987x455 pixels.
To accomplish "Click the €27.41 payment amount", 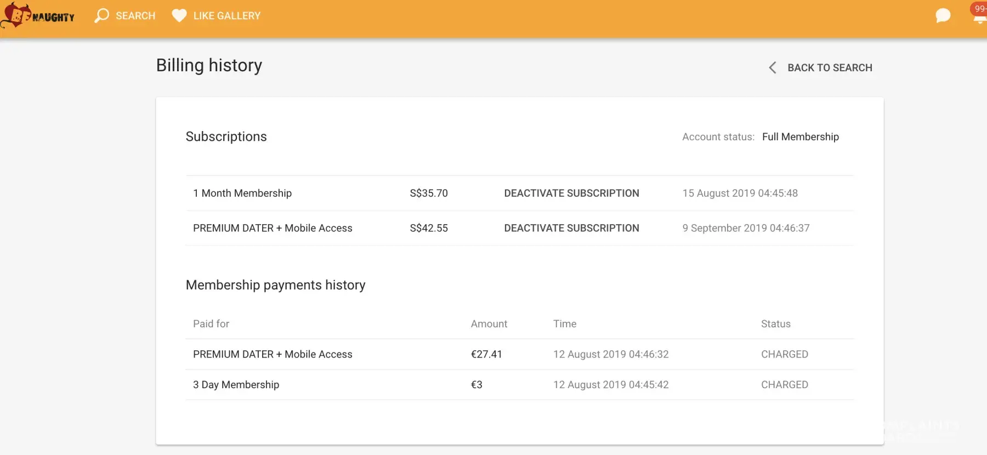I will pyautogui.click(x=486, y=355).
